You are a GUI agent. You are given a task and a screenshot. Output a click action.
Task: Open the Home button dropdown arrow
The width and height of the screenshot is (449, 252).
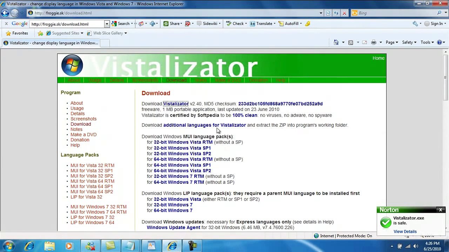[x=343, y=42]
